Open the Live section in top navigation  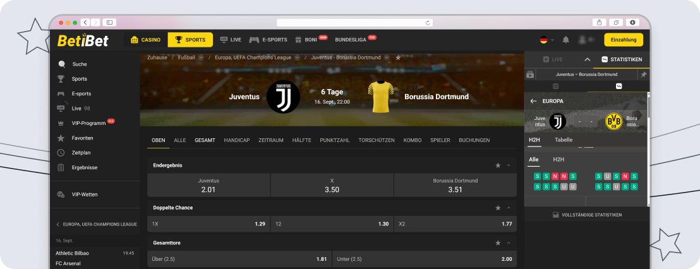click(x=231, y=40)
